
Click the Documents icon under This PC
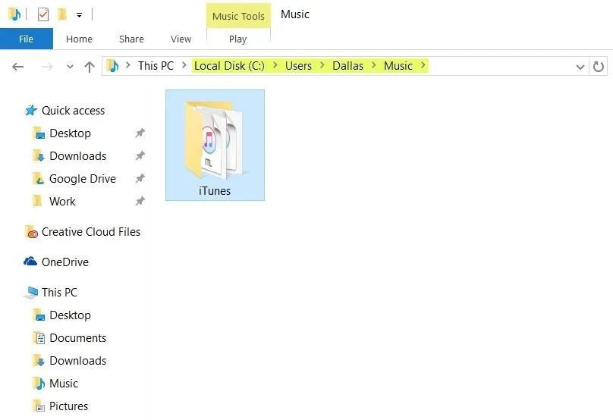tap(39, 337)
